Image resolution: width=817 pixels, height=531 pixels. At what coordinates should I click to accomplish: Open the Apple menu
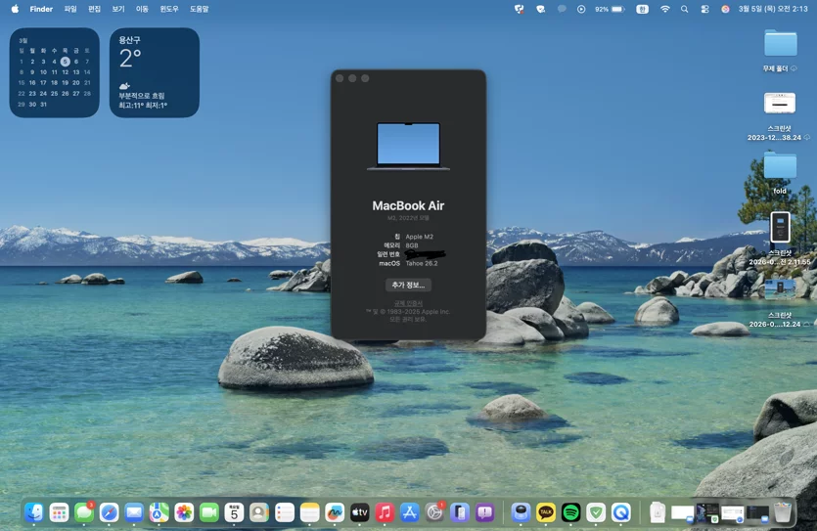point(15,9)
